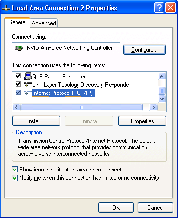The width and height of the screenshot is (178, 218).
Task: Open Configure for the network controller
Action: [x=145, y=50]
